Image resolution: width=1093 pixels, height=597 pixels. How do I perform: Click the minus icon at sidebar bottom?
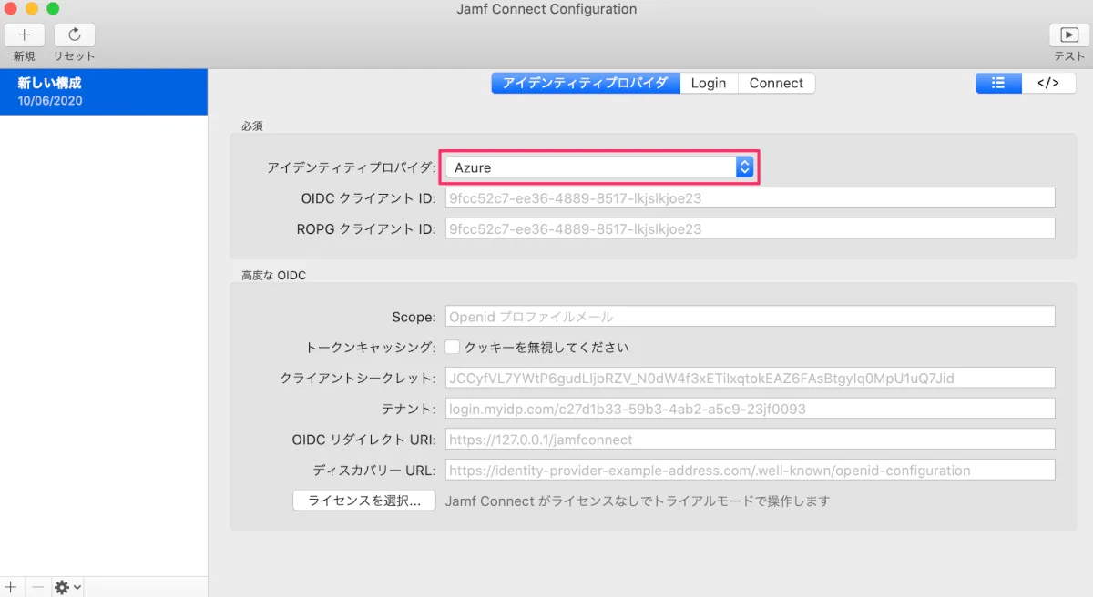click(x=37, y=587)
